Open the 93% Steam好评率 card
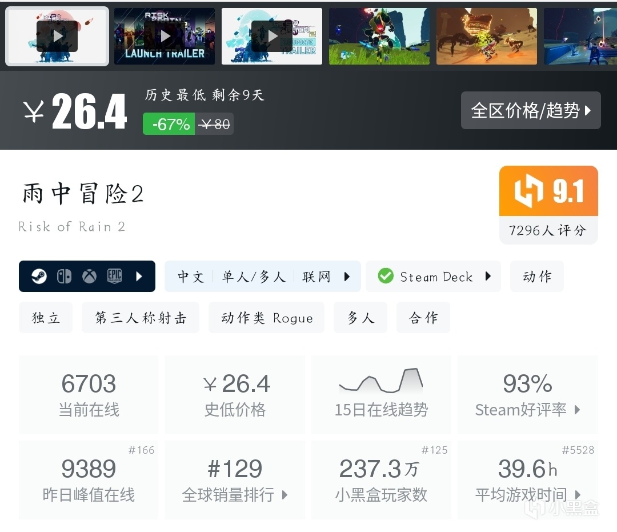This screenshot has height=532, width=617. pyautogui.click(x=528, y=395)
